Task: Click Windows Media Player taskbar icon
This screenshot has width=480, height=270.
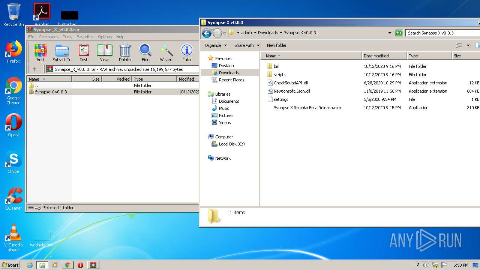Action: (x=55, y=265)
